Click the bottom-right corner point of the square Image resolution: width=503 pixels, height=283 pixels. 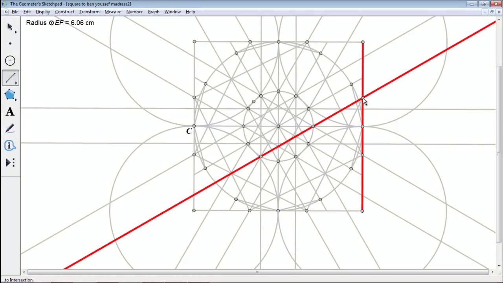click(x=362, y=211)
